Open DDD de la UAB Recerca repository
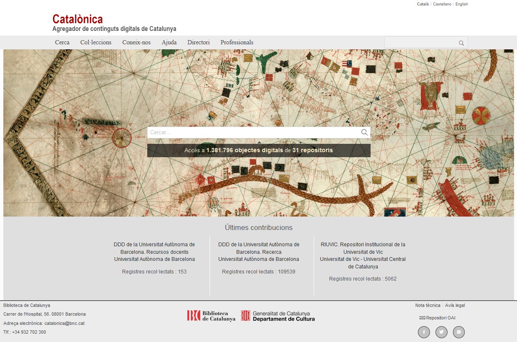The image size is (517, 342). (259, 248)
